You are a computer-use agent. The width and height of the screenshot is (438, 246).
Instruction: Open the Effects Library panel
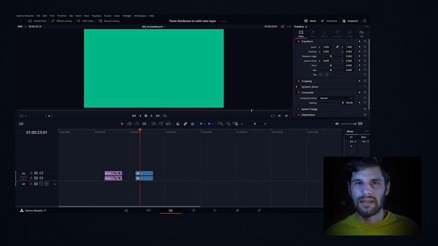click(62, 21)
